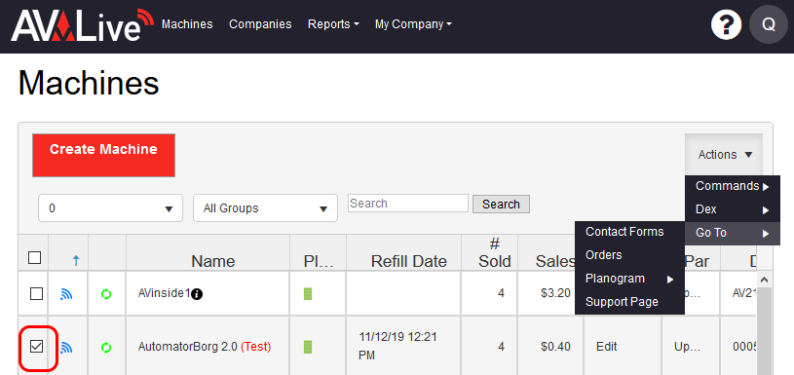Uncheck the AutomatorBorg 2.0 row checkbox
794x375 pixels.
[x=36, y=347]
